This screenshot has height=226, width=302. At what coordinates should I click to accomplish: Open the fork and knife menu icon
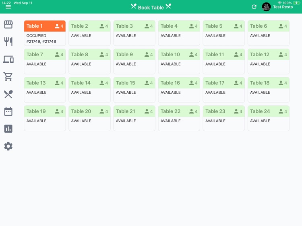8,41
